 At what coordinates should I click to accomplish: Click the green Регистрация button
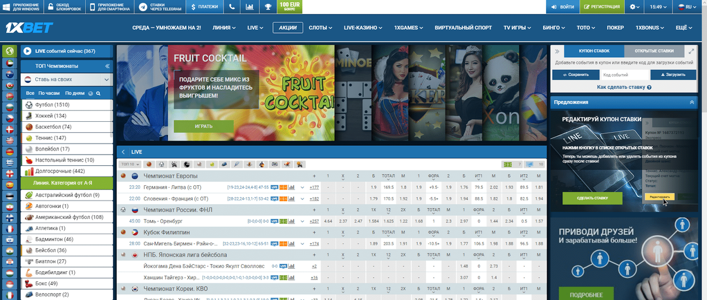tap(602, 7)
